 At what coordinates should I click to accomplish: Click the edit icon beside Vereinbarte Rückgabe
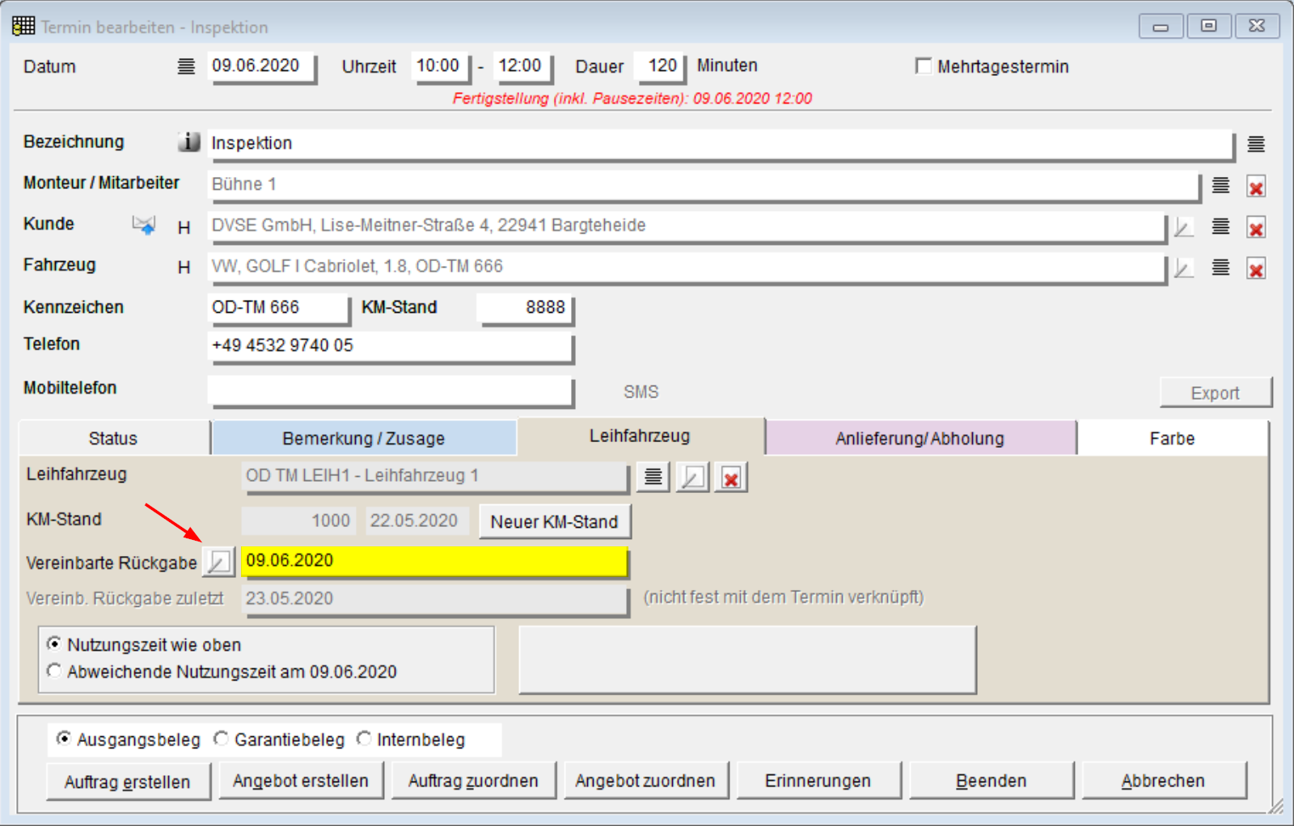[218, 561]
